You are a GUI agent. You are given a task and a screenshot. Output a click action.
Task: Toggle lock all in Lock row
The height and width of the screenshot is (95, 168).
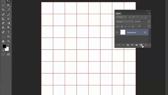click(133, 26)
